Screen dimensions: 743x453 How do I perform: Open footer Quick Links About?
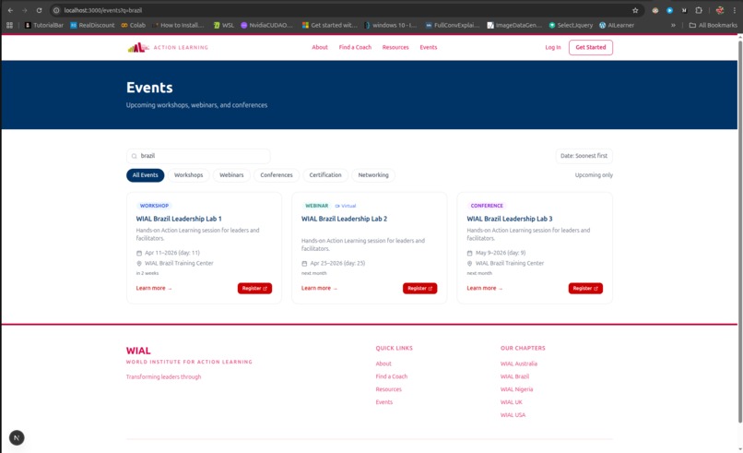pos(383,364)
